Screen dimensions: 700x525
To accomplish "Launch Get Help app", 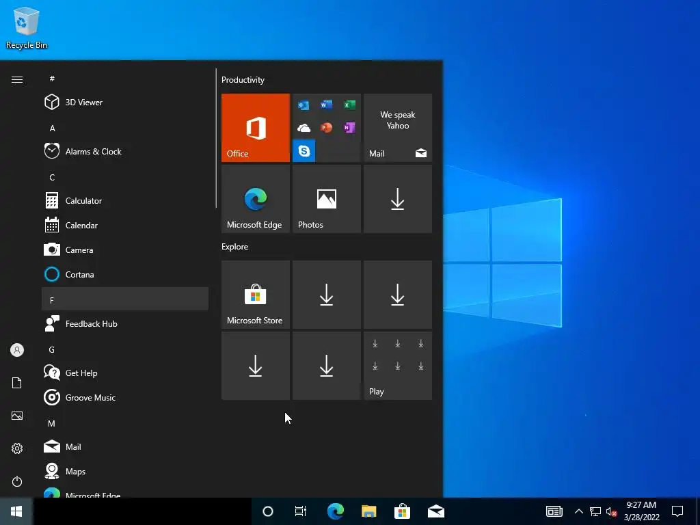I will (125, 373).
